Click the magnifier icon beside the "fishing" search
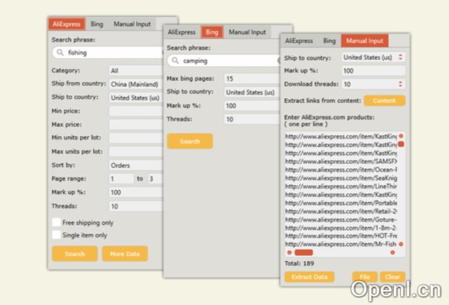Viewport: 449px width, 305px height. click(x=60, y=53)
